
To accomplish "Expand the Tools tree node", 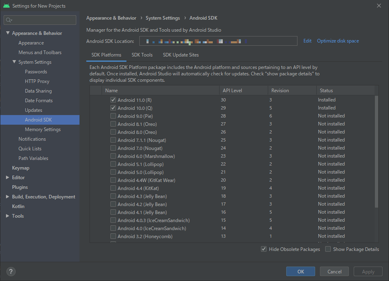I will 8,216.
